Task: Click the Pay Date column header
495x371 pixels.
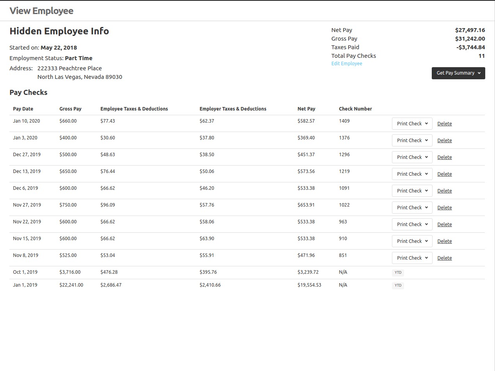Action: tap(22, 109)
